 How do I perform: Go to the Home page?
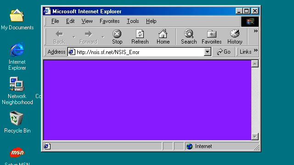163,37
